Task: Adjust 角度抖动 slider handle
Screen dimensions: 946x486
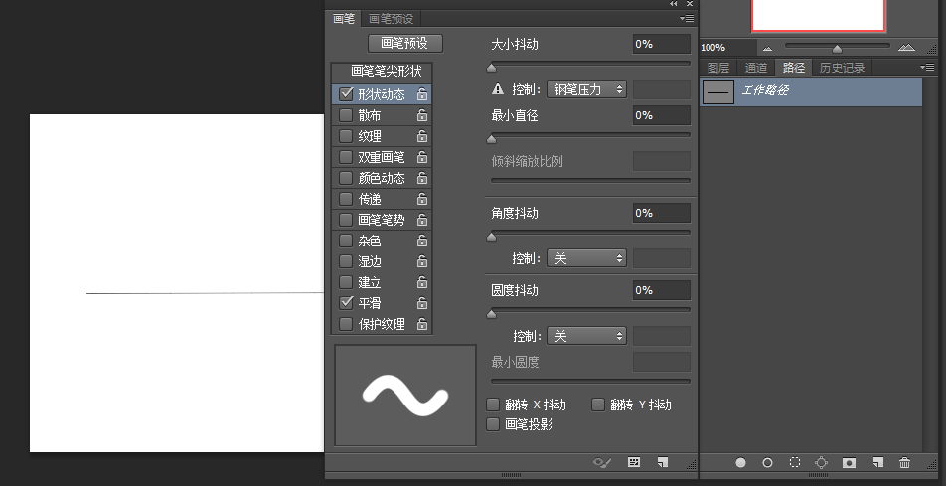Action: [492, 237]
